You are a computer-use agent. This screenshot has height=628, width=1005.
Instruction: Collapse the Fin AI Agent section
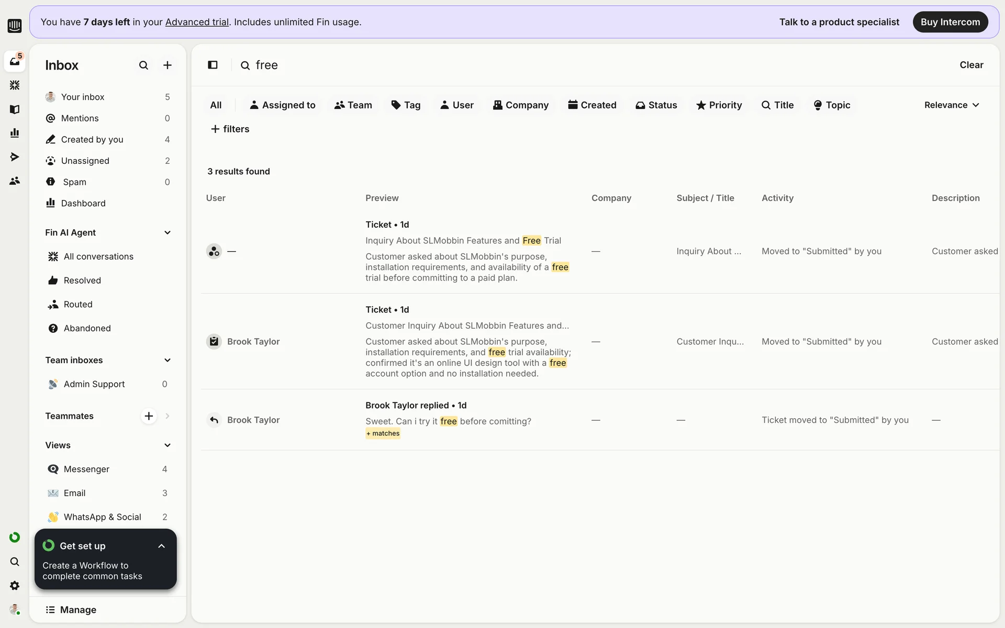click(x=167, y=232)
